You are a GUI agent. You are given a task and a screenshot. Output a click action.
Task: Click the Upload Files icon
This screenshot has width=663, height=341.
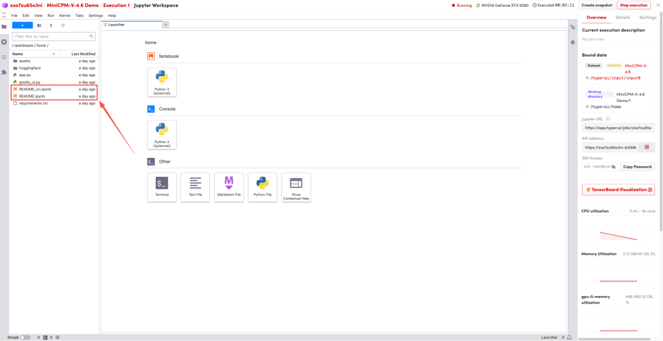(51, 25)
